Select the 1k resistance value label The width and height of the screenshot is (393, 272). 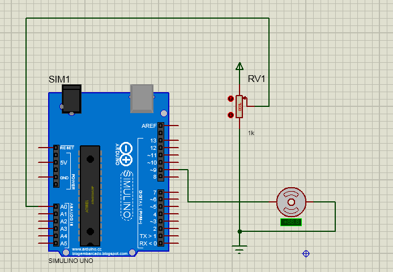click(251, 133)
